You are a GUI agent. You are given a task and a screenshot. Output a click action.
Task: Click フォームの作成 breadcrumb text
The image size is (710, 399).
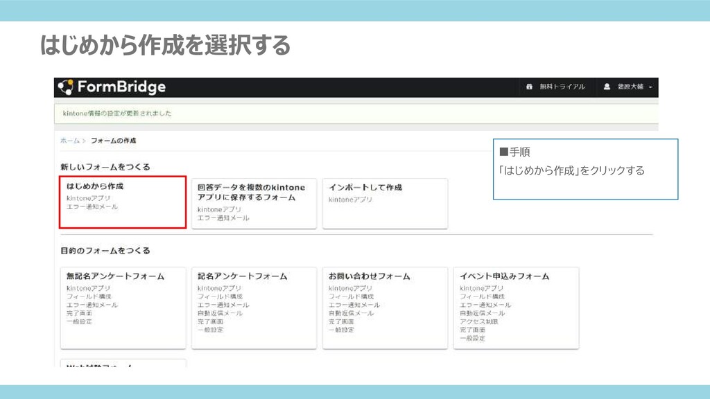point(113,141)
